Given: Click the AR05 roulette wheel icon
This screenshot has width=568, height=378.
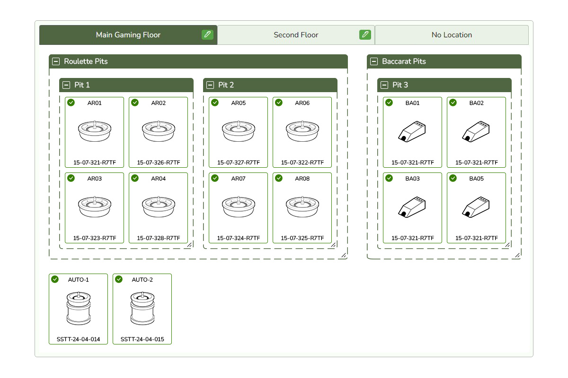Looking at the screenshot, I should coord(239,131).
